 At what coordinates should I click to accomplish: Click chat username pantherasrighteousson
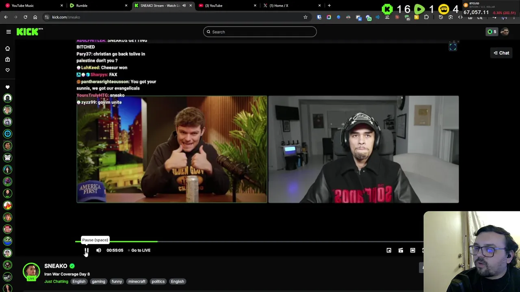click(x=105, y=82)
